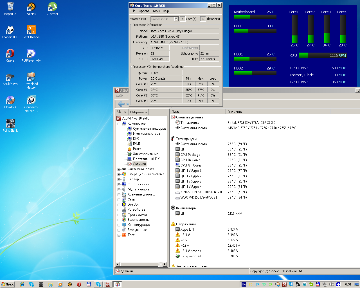Expand the Хранение данных tree node
Screen dimensions: 360x288
pyautogui.click(x=119, y=195)
